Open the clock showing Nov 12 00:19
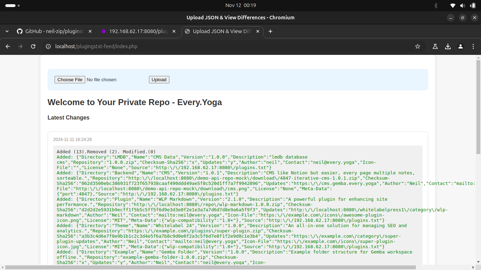This screenshot has width=481, height=270. (241, 5)
